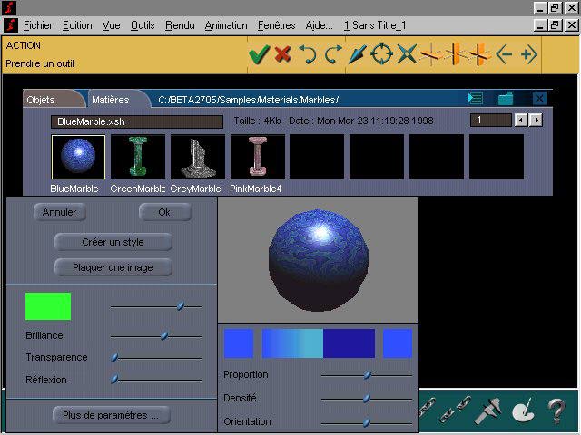Click the Plus de paramètres button
This screenshot has width=581, height=435.
111,415
